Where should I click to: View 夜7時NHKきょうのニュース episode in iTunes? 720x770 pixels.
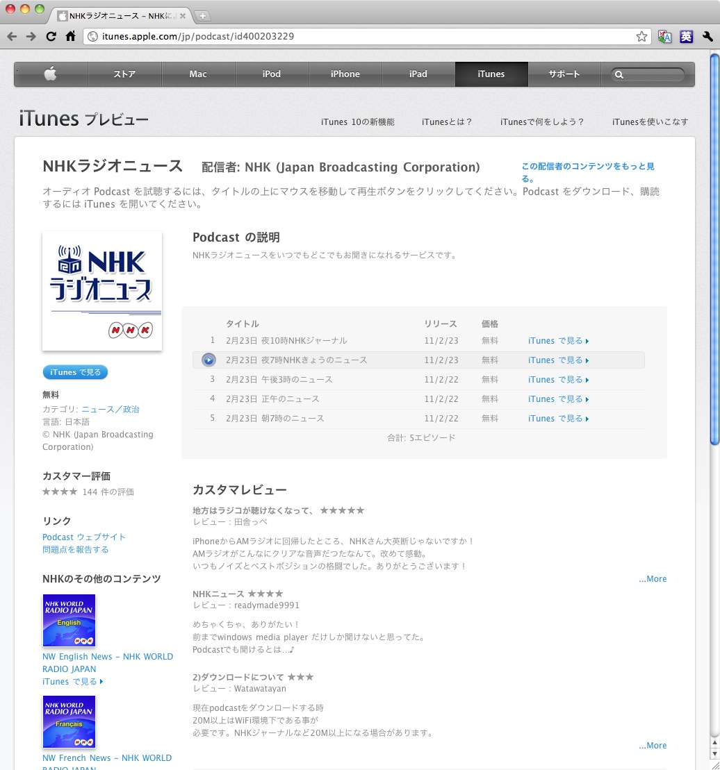pyautogui.click(x=558, y=360)
